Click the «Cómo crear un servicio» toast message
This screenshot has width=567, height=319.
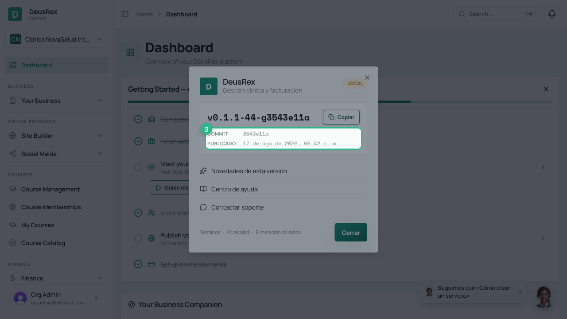[x=474, y=292]
